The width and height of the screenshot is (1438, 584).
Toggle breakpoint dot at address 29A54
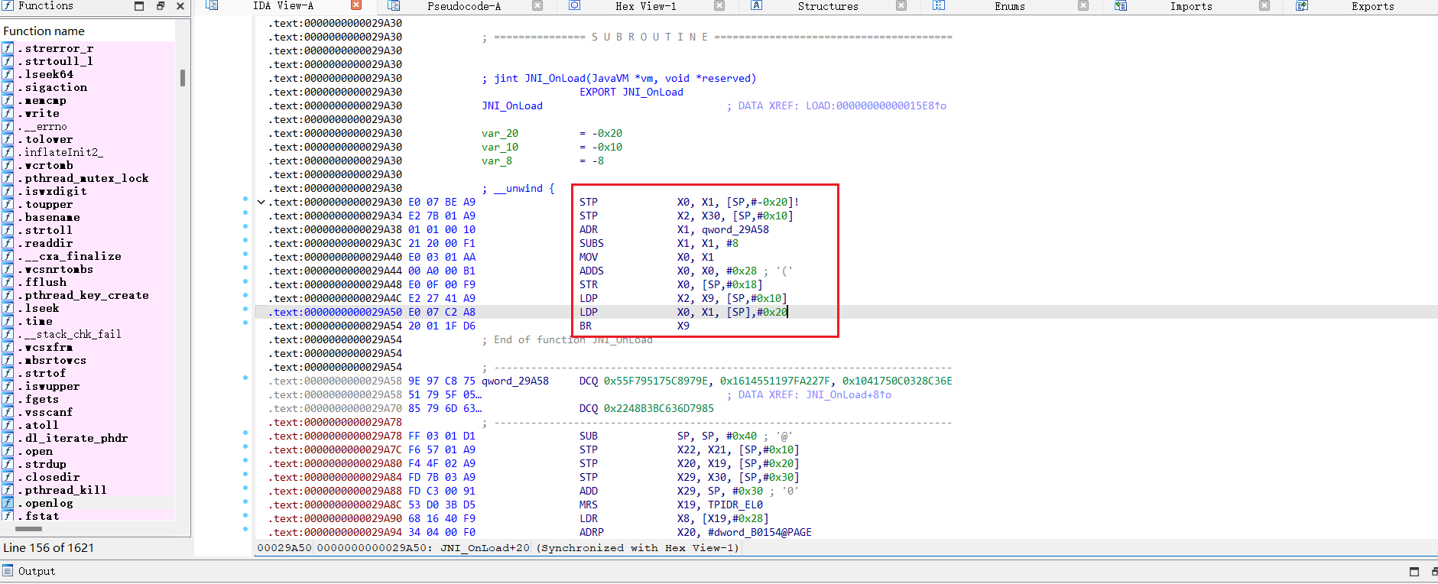245,323
